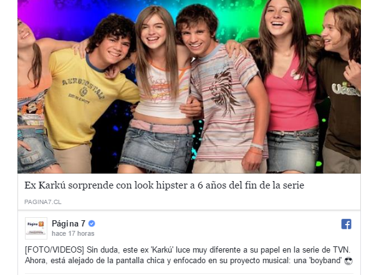
Task: Open the Página 7 profile picture
Action: (x=36, y=228)
